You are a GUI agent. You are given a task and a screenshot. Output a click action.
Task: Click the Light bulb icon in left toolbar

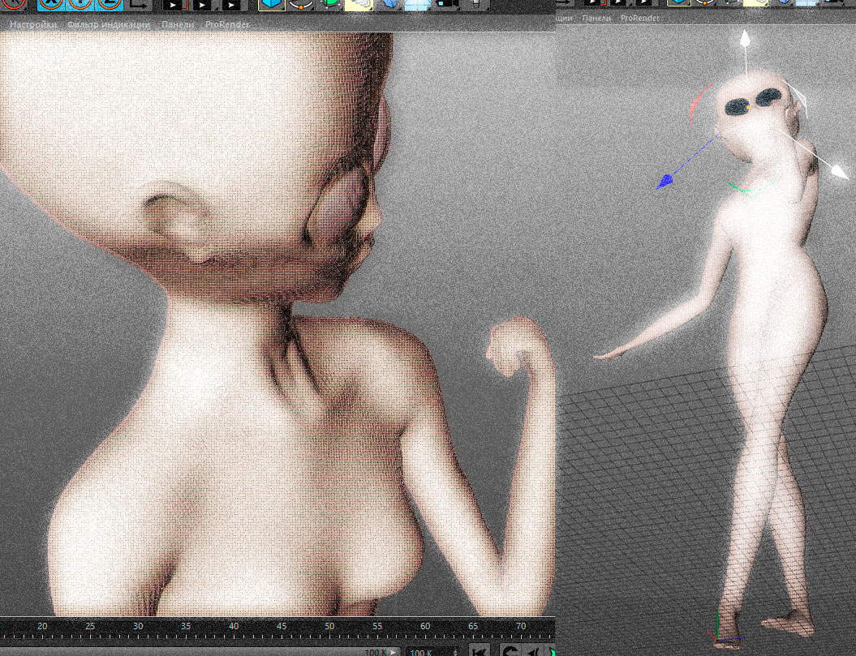point(476,4)
